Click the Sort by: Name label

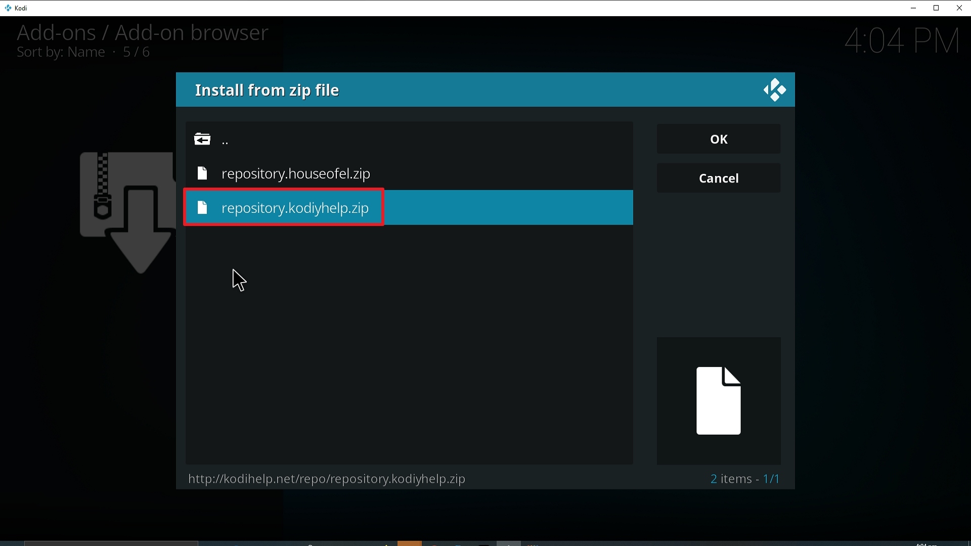coord(61,53)
